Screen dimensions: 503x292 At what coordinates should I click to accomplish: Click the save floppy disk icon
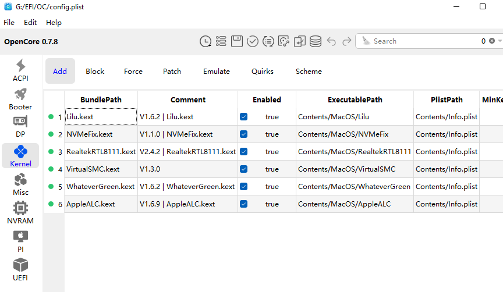pyautogui.click(x=237, y=41)
